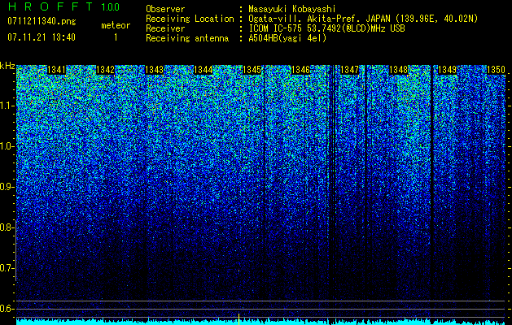Click the meteor count label
Screen dimensions: 512x325
116,25
